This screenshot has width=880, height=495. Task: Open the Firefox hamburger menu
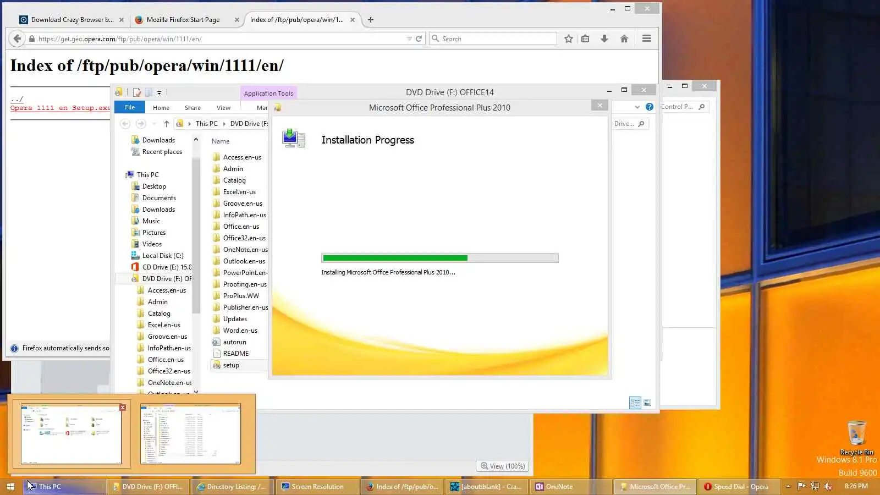647,38
